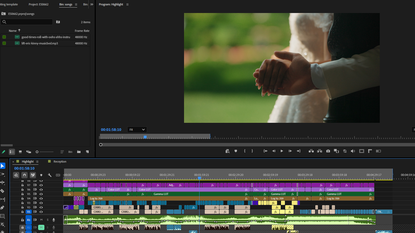Open Program: Highlight panel menu

(127, 4)
